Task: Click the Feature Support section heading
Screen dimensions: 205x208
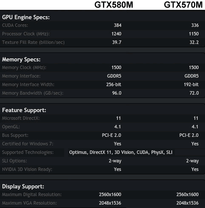Action: pos(24,110)
